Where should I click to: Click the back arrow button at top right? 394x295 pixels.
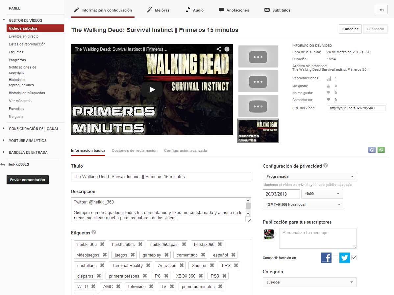coord(382,10)
